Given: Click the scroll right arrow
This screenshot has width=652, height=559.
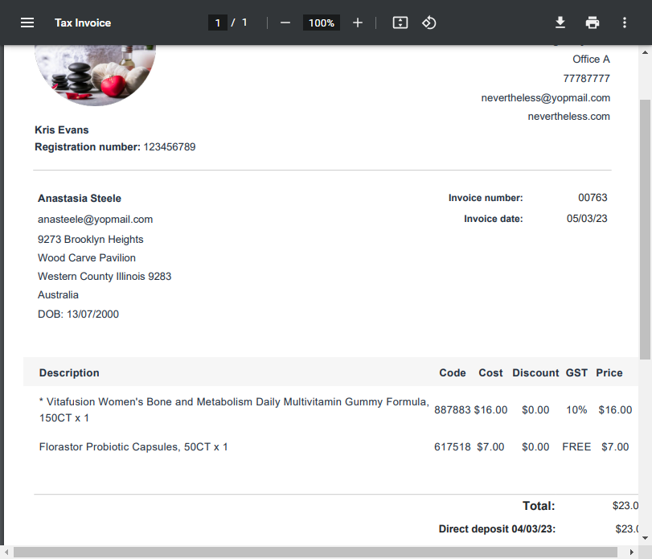Looking at the screenshot, I should pyautogui.click(x=632, y=552).
